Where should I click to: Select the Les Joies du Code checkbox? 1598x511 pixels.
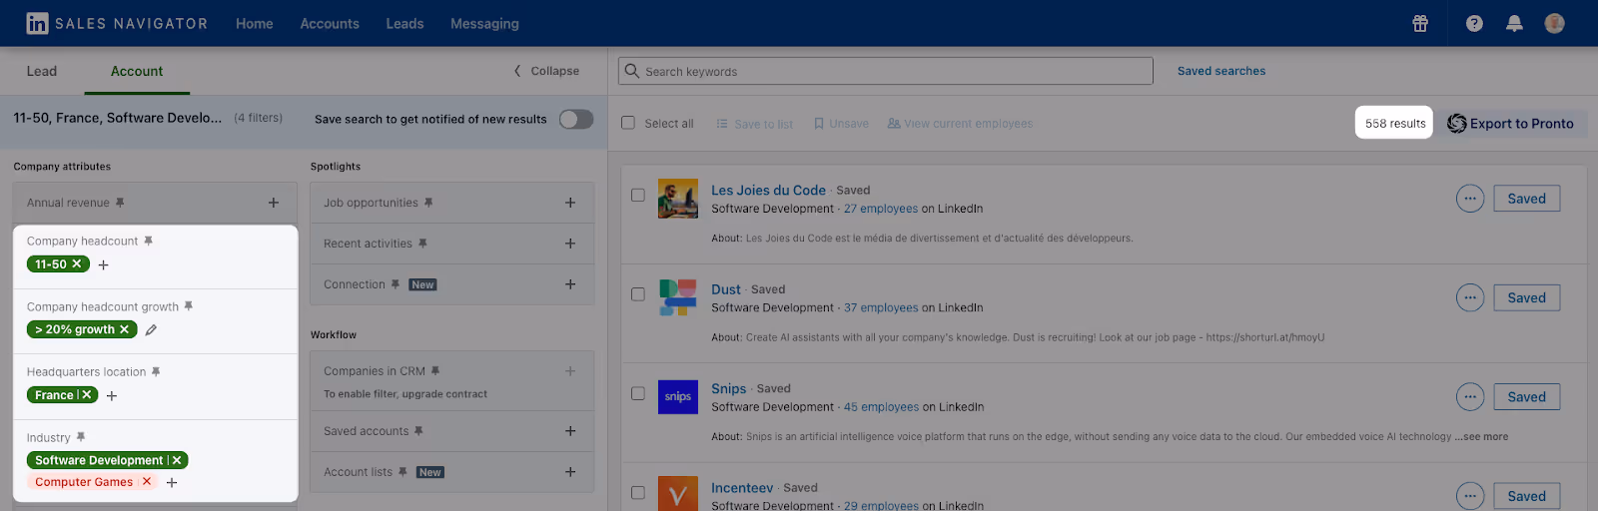point(638,195)
